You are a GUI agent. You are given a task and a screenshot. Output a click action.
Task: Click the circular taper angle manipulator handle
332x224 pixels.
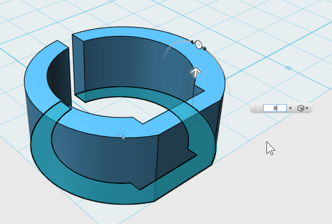198,45
